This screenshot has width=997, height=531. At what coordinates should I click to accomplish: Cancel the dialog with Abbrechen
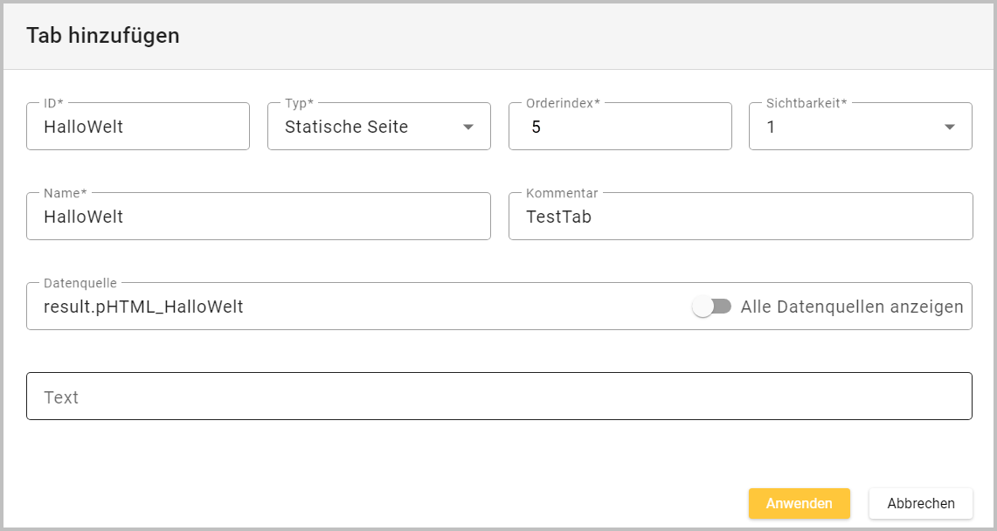920,503
